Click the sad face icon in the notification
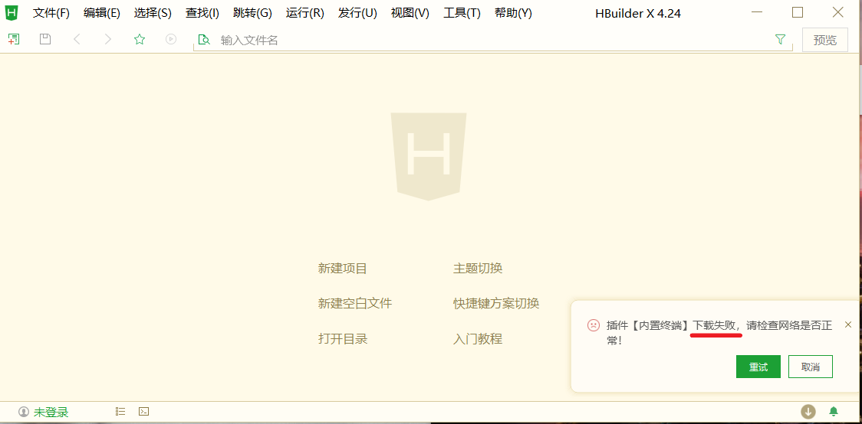 tap(593, 325)
